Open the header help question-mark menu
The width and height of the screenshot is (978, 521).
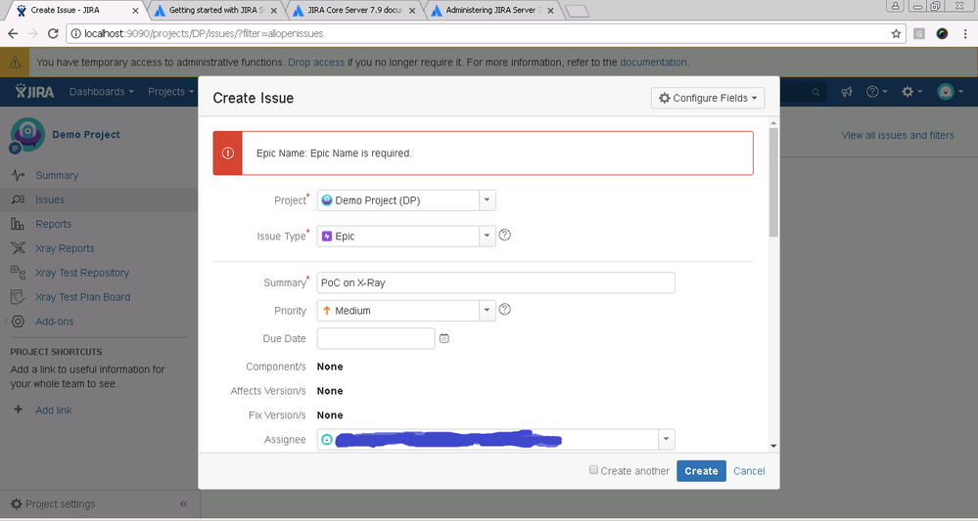876,92
